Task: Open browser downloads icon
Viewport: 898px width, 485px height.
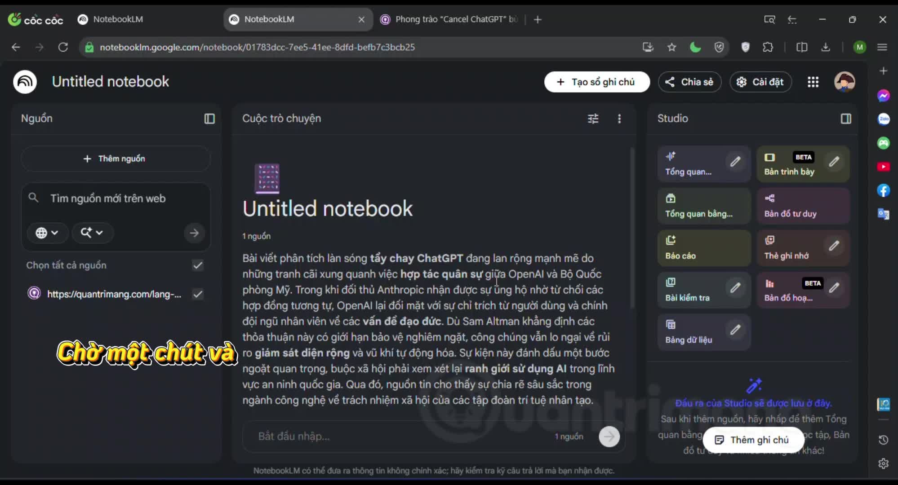Action: (x=826, y=47)
